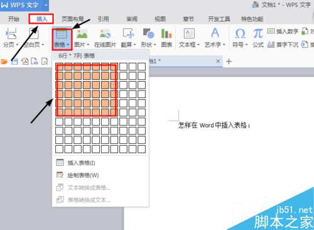Viewport: 314px width, 230px height.
Task: Click the 插入数字 button
Action: (283, 31)
